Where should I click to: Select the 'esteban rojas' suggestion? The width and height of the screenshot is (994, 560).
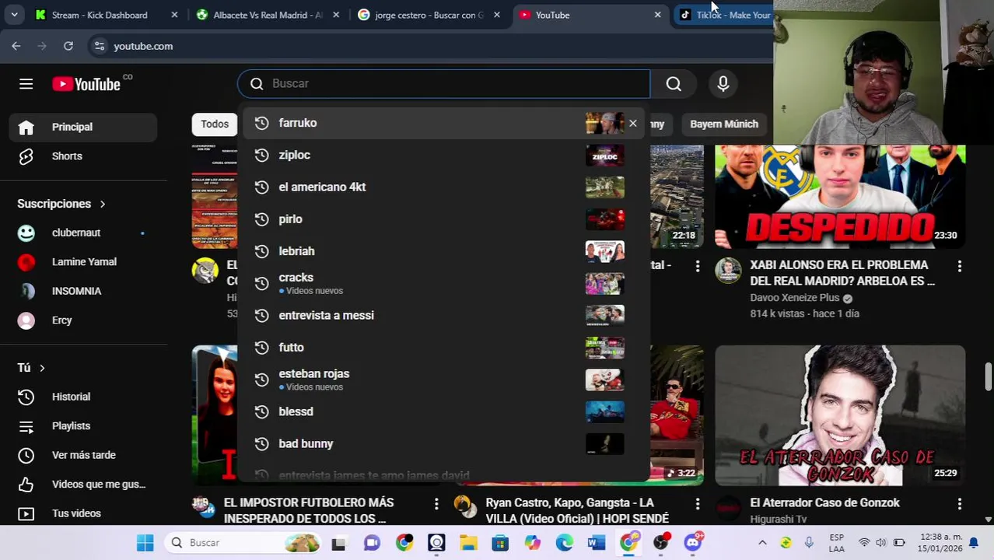(x=443, y=380)
